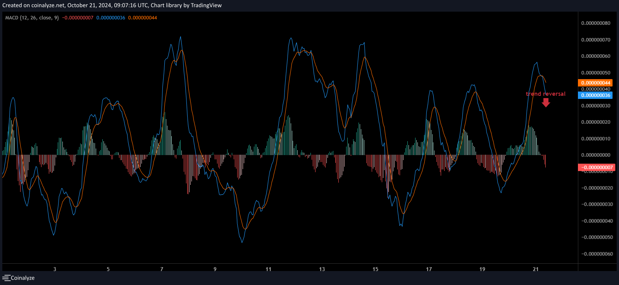Click the Coinalyze hamburger menu icon
The image size is (619, 285).
pyautogui.click(x=6, y=278)
